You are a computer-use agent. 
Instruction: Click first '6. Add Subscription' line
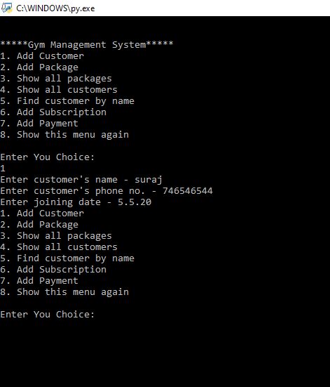tap(53, 112)
